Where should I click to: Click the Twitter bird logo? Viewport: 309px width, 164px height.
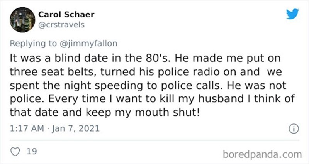pyautogui.click(x=293, y=14)
